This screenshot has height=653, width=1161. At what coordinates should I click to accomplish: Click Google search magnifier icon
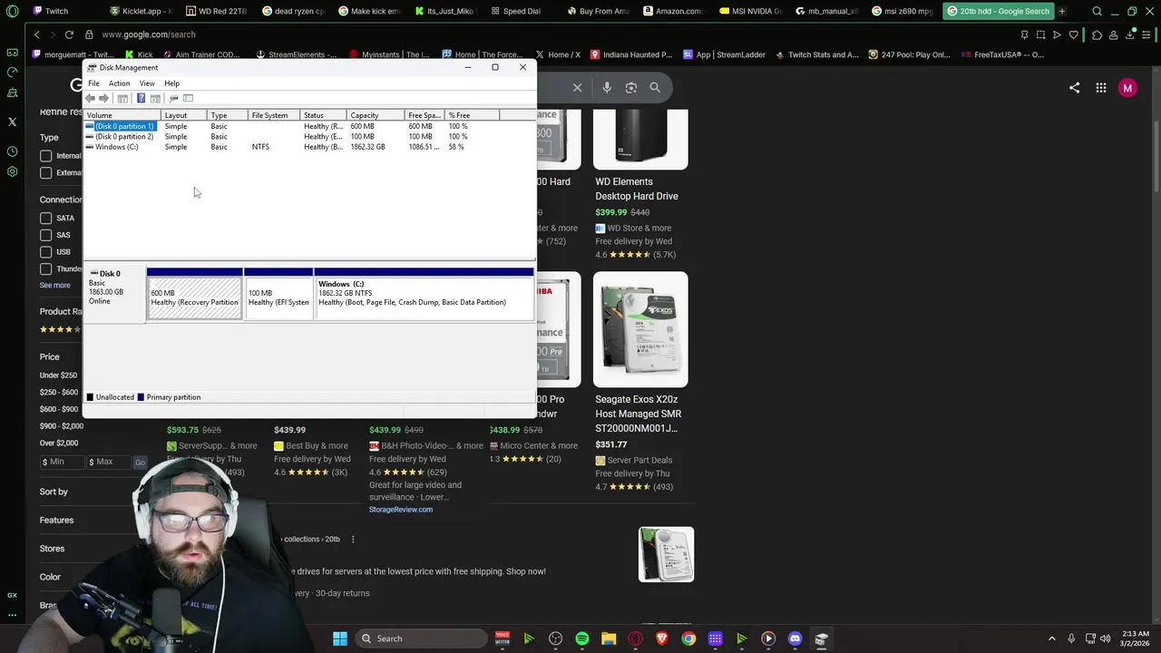655,88
